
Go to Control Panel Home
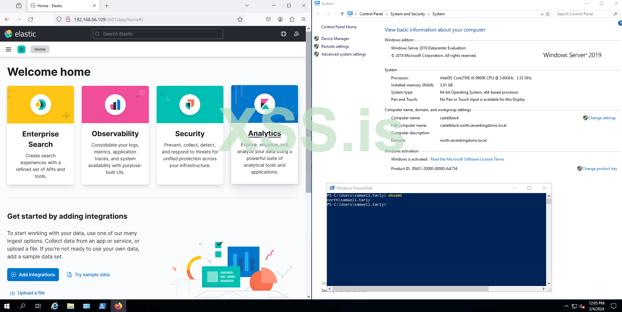339,27
